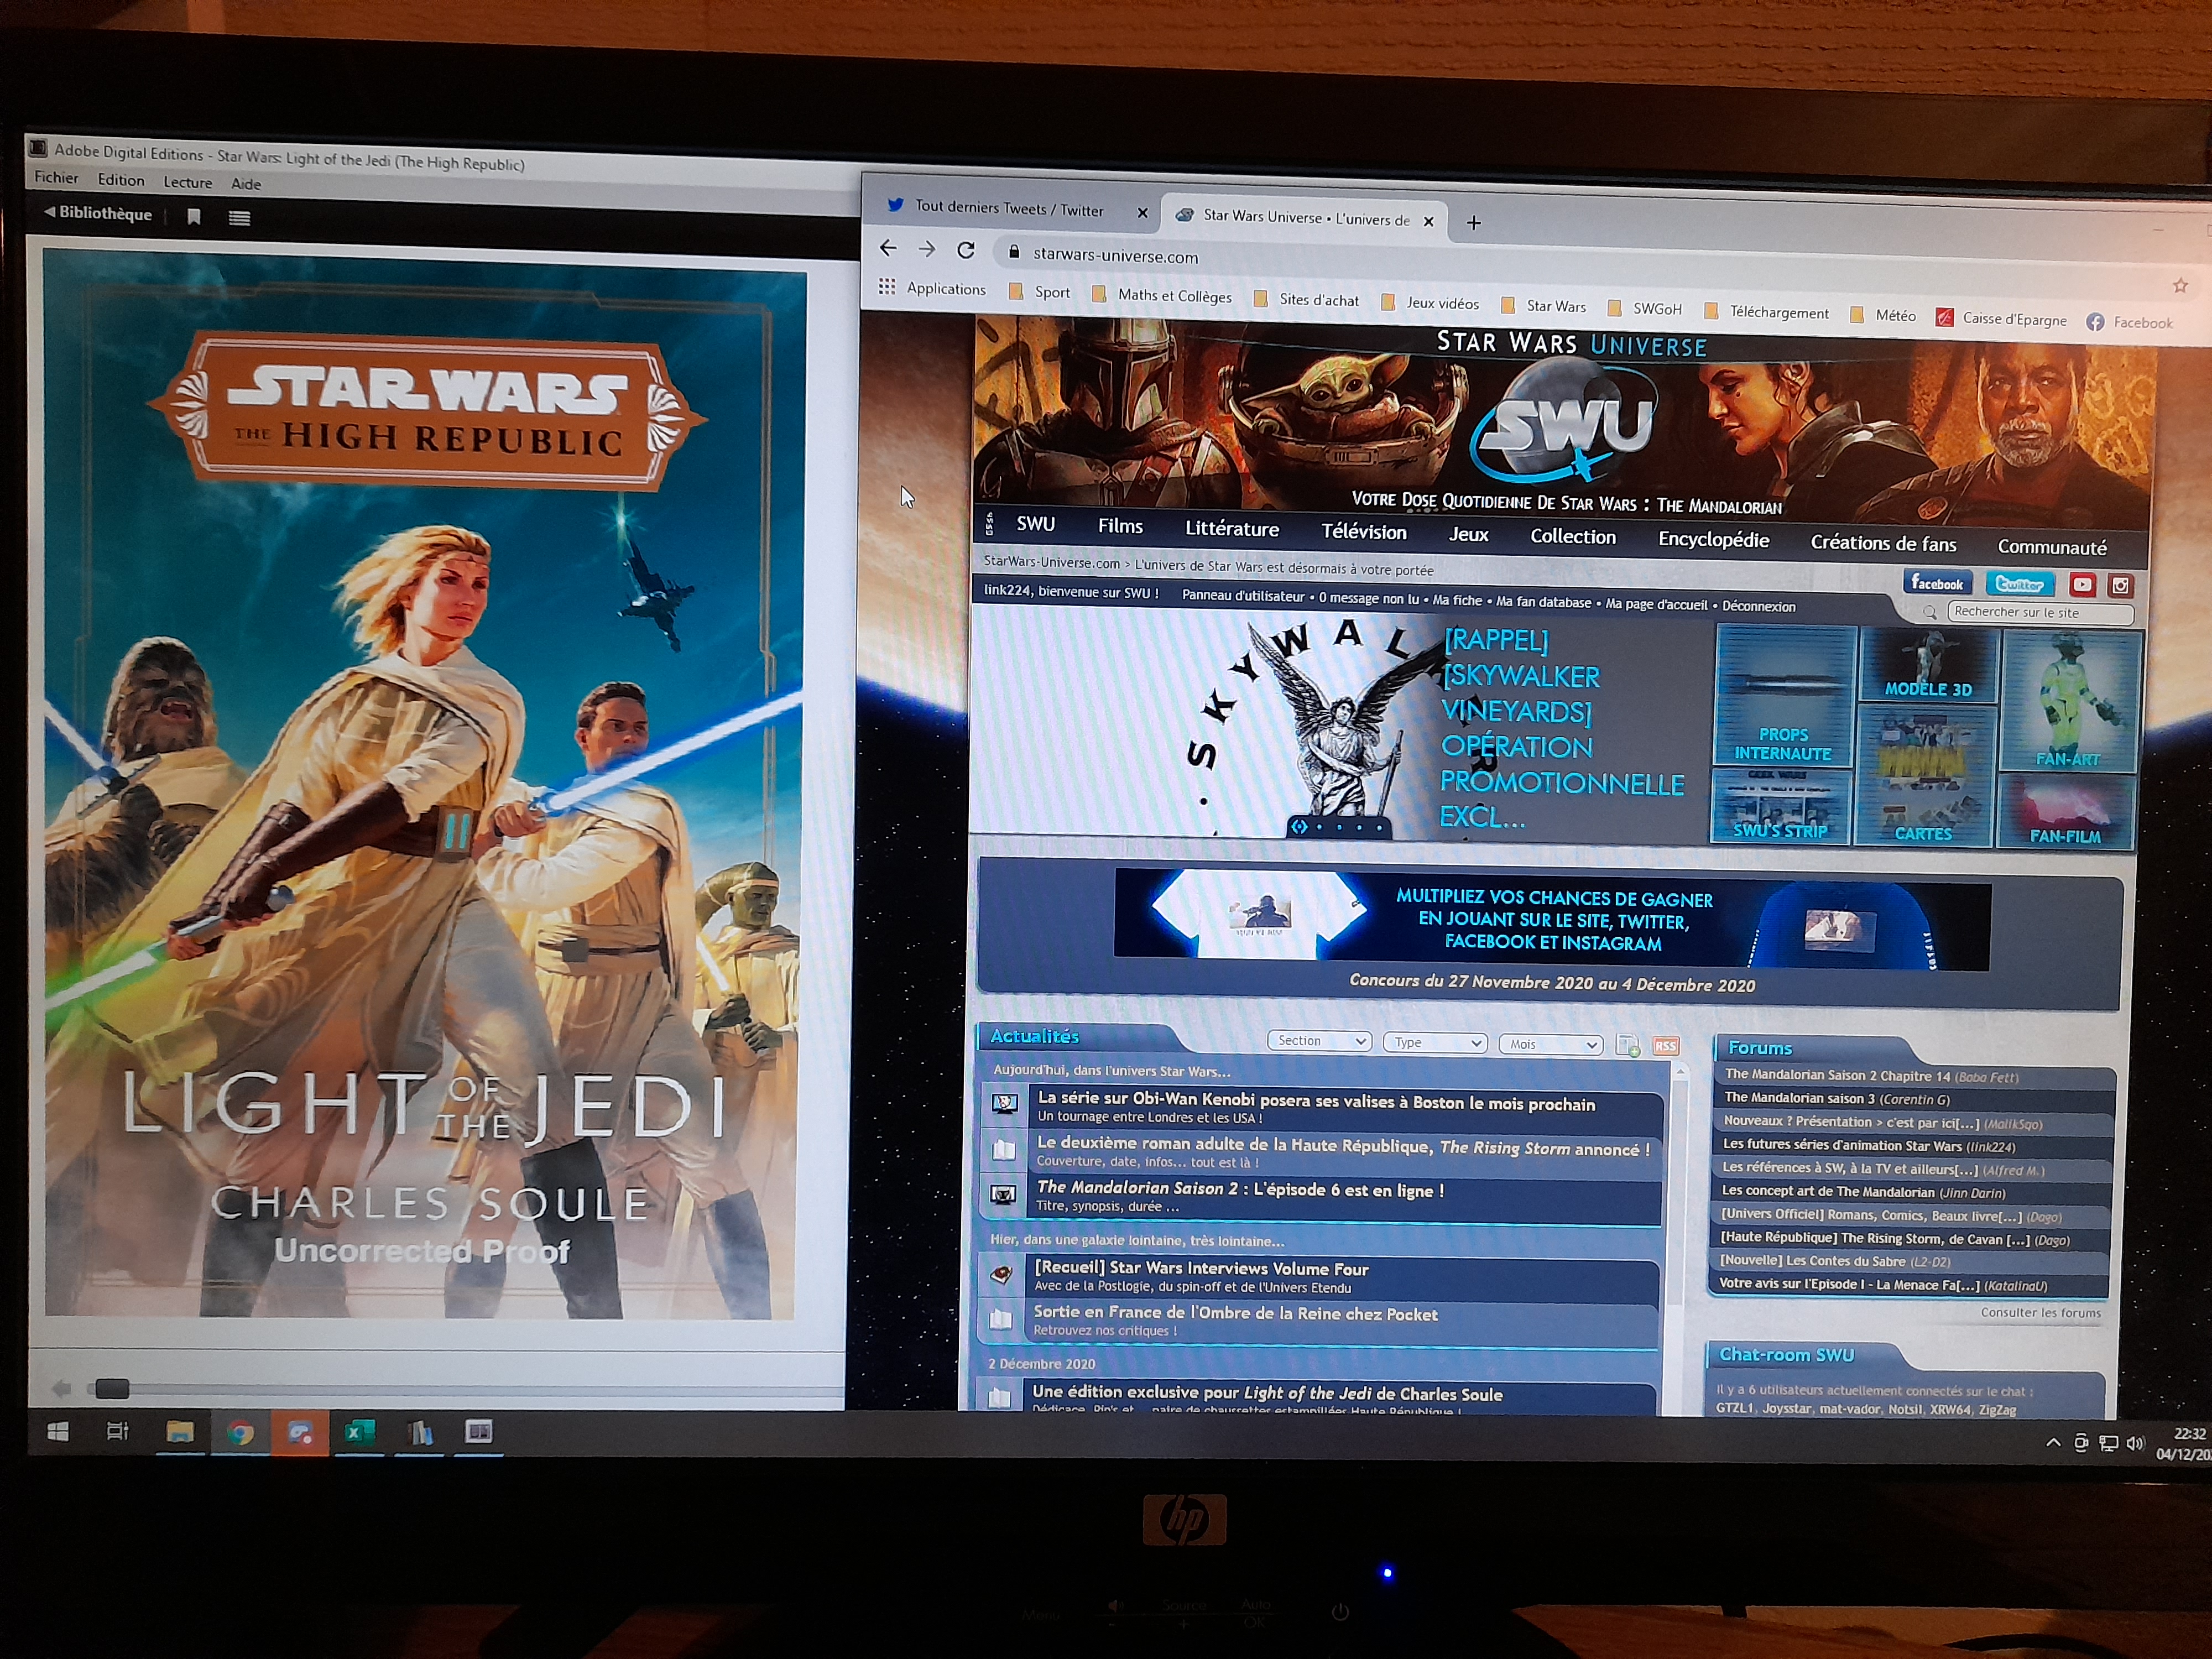The image size is (2212, 1659).
Task: Open the SWU Instagram icon
Action: pos(2121,586)
